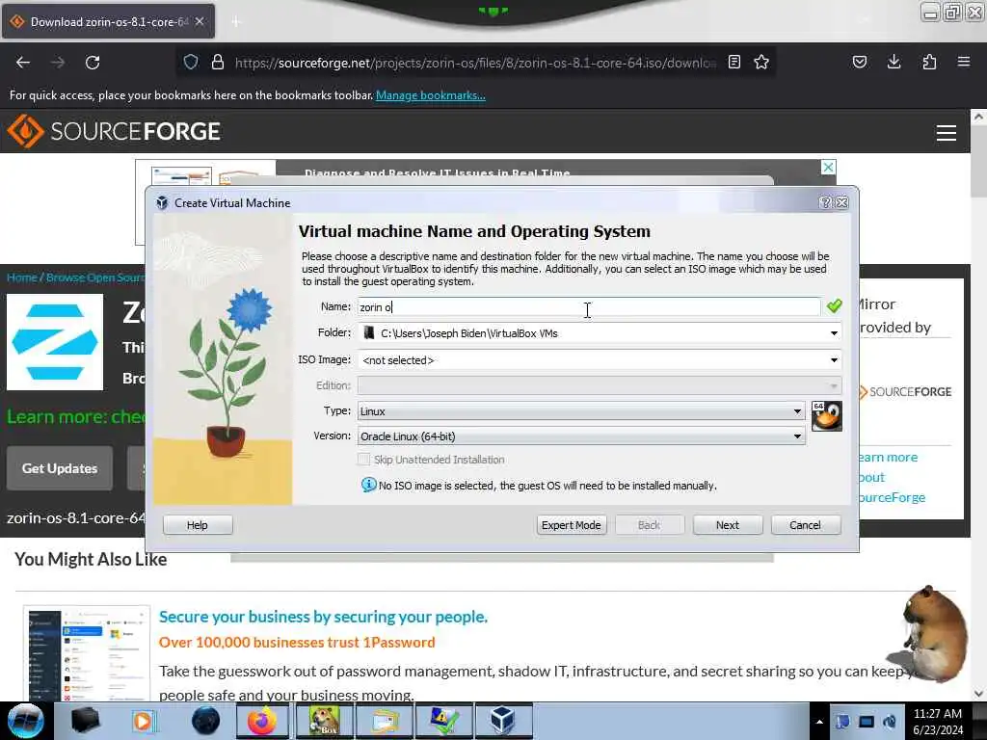Switch to Expert Mode
Screen dimensions: 987x740
pos(572,525)
